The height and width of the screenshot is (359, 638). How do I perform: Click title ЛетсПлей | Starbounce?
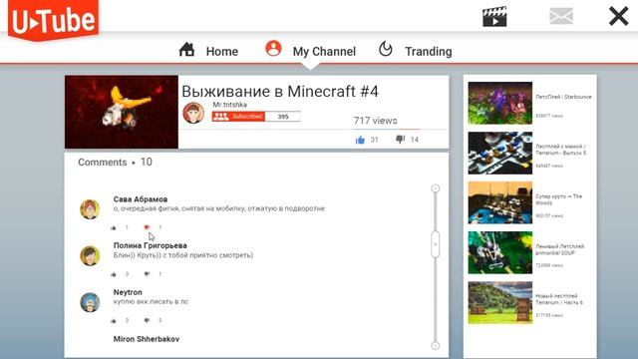click(563, 97)
